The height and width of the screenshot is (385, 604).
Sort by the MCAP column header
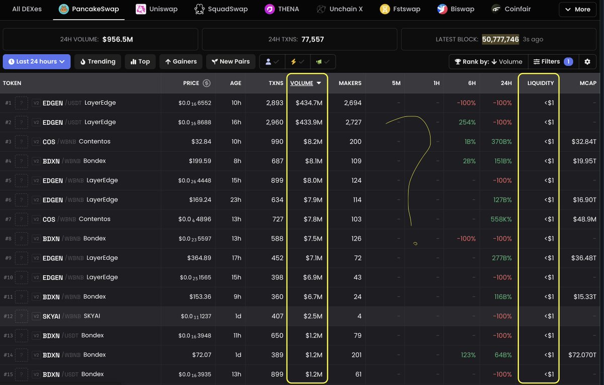(587, 83)
